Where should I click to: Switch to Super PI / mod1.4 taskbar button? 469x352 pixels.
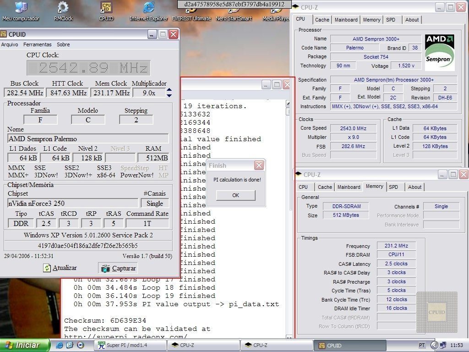tap(131, 345)
